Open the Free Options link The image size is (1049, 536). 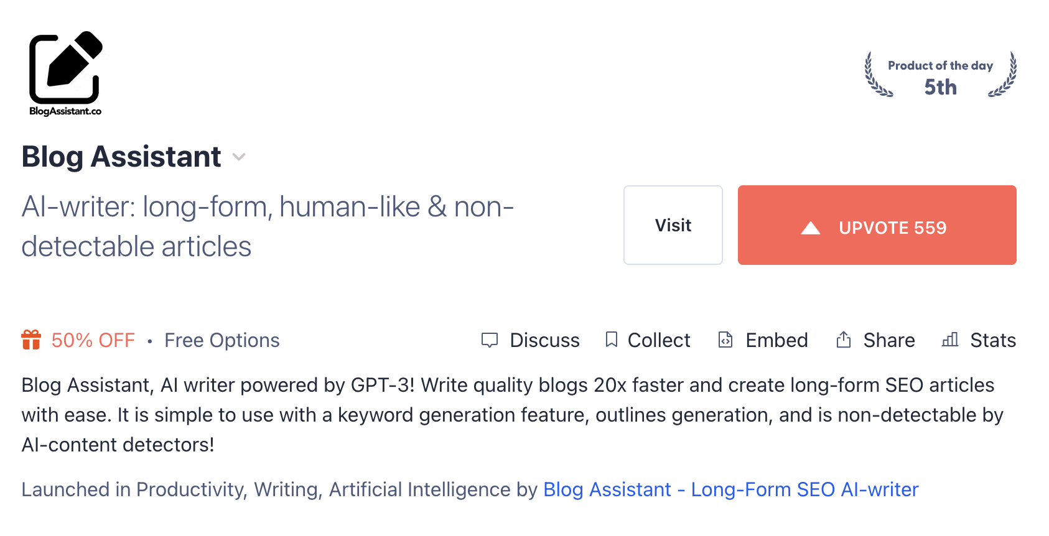click(x=222, y=340)
